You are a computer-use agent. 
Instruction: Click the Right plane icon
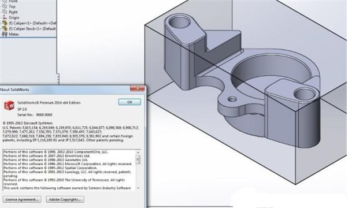tap(5, 12)
